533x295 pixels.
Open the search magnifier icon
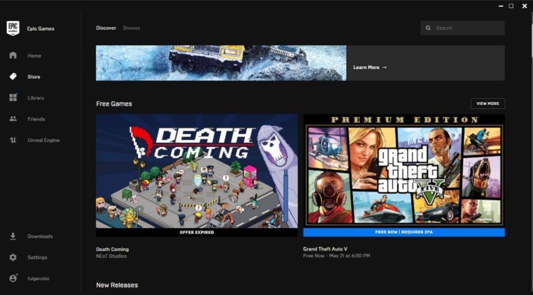point(428,28)
